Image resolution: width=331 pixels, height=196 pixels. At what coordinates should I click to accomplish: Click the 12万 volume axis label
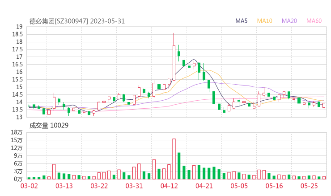coord(17,148)
